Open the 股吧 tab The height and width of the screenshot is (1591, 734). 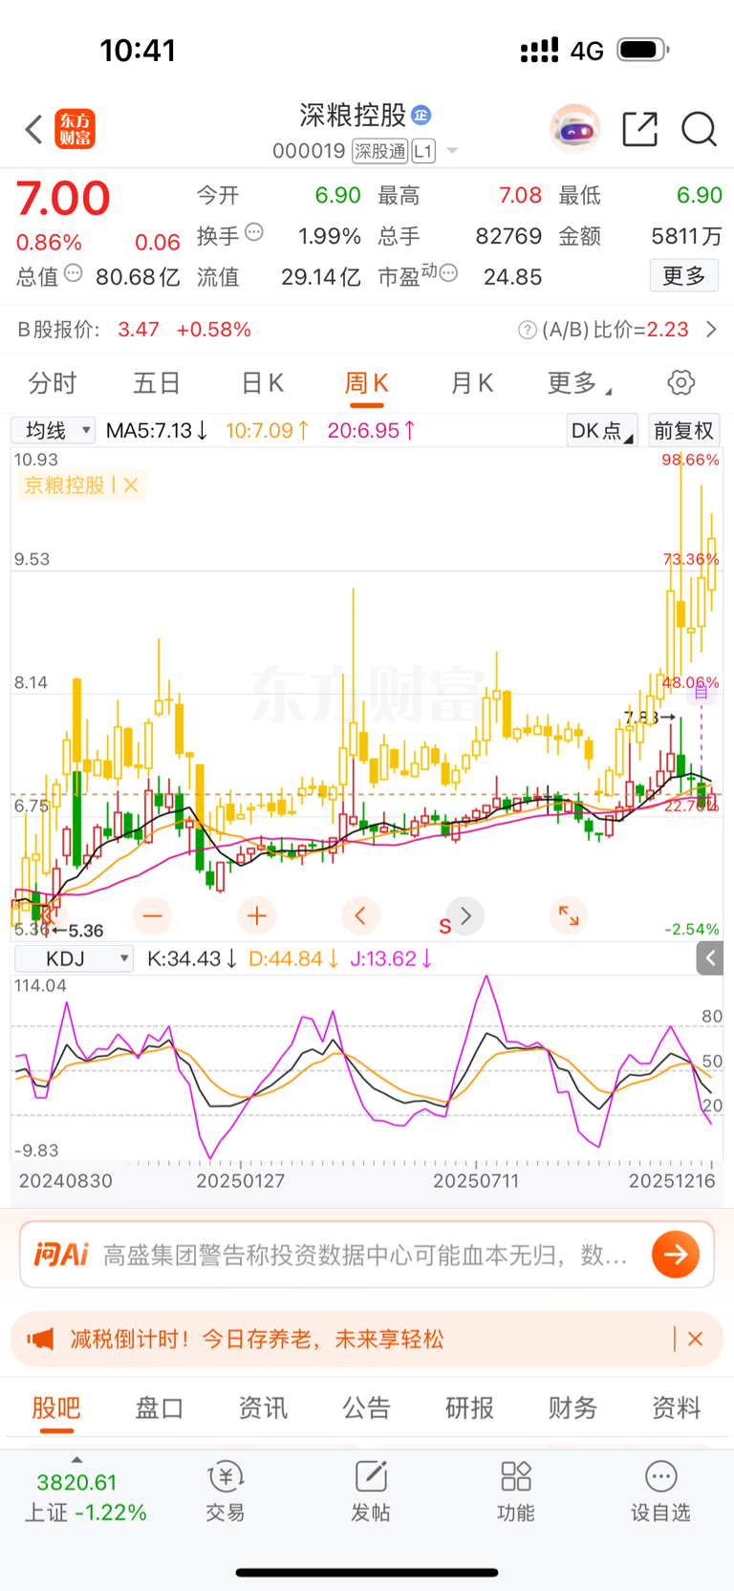(56, 1408)
